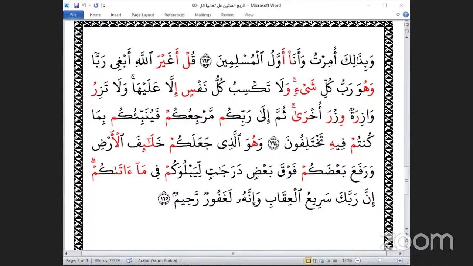The image size is (473, 266).
Task: Click the vertical scrollbar down arrow
Action: click(406, 228)
